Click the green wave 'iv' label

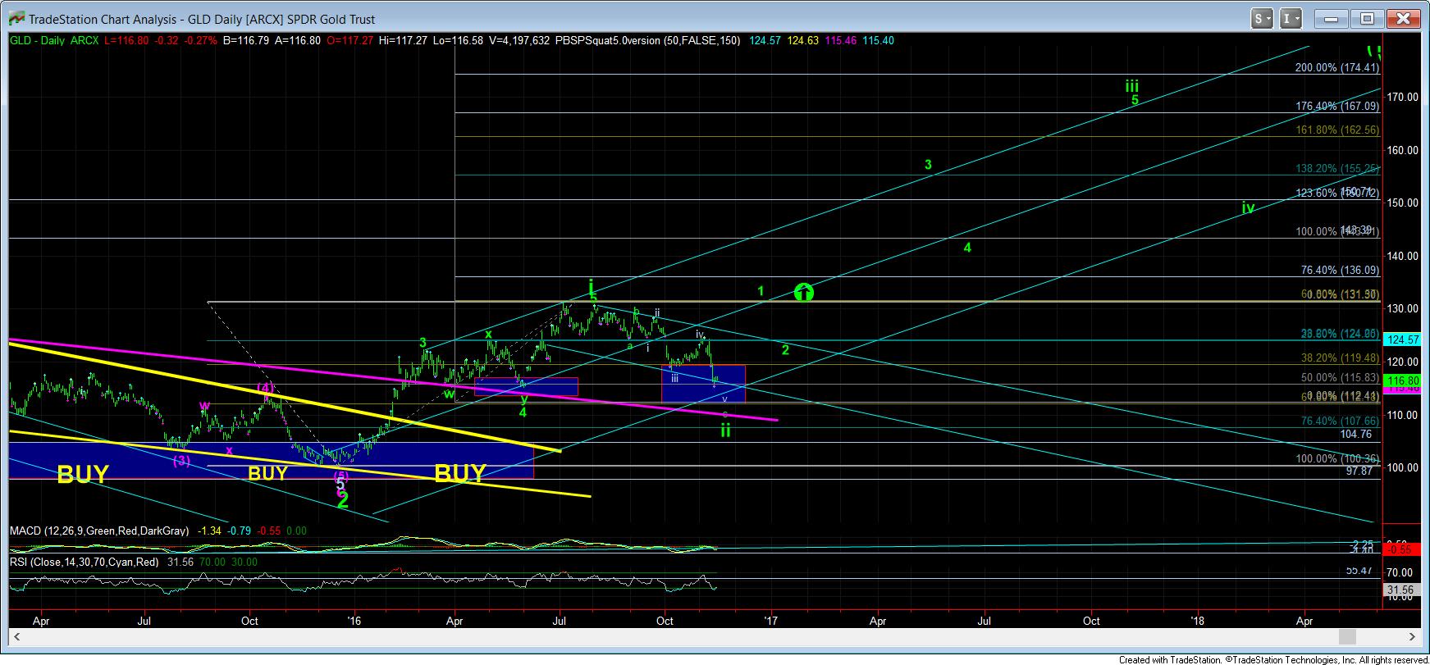tap(1248, 208)
